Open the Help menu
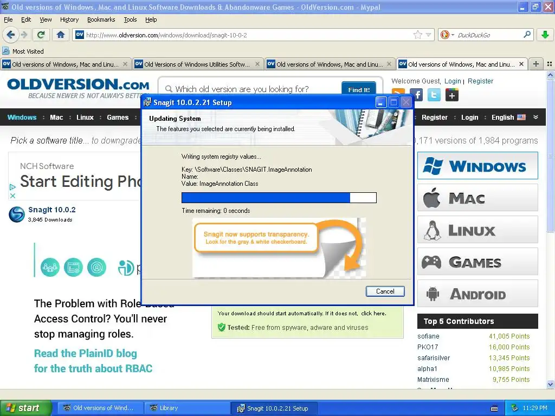The image size is (555, 416). coord(151,19)
